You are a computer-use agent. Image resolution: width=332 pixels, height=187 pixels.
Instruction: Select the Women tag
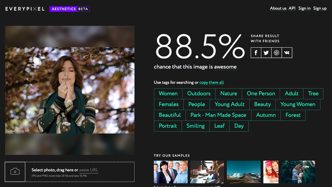coord(168,93)
